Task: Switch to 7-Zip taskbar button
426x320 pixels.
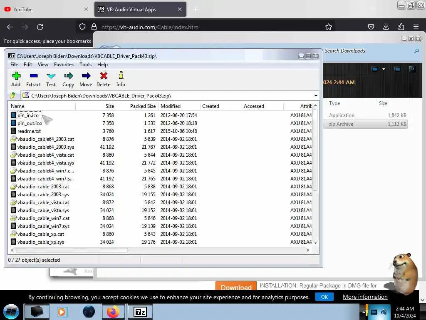Action: pyautogui.click(x=140, y=312)
